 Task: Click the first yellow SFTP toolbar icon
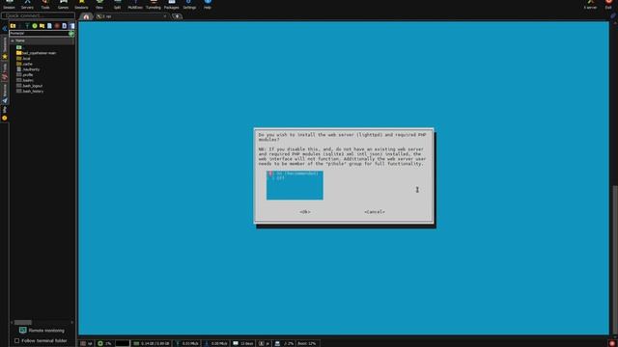pos(13,26)
